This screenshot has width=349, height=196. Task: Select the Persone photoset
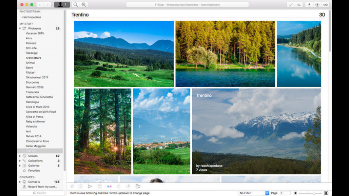coord(31,43)
